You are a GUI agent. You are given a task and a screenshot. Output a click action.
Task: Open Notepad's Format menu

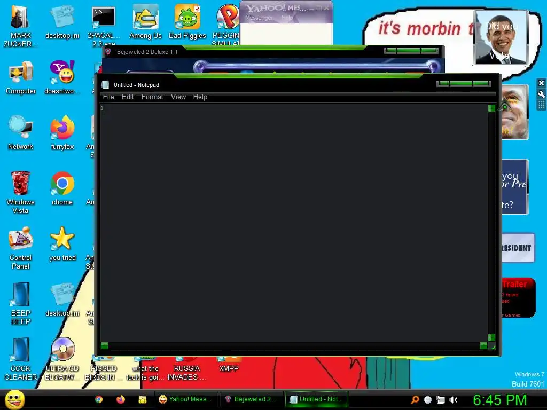[x=152, y=97]
